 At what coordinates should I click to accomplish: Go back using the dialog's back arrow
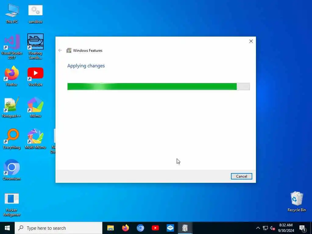pyautogui.click(x=60, y=50)
